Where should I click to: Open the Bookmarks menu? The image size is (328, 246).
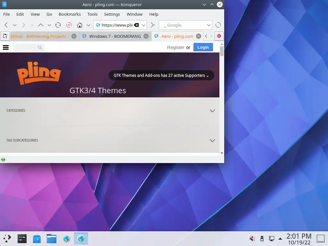point(70,14)
